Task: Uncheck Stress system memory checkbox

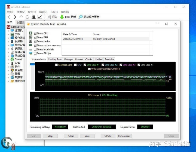Action: [x=35, y=45]
